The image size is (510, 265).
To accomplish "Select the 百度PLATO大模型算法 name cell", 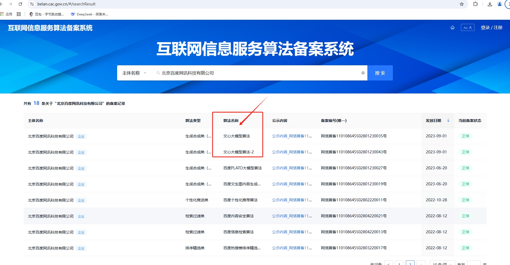I will point(243,168).
